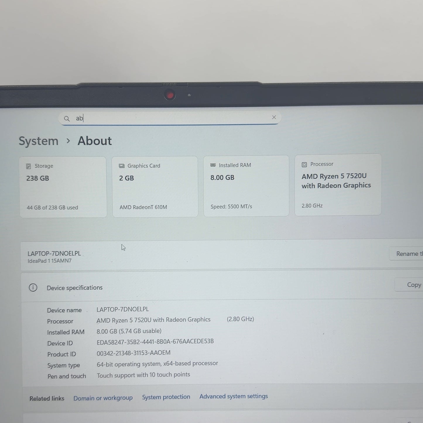Click the search magnifier icon
The height and width of the screenshot is (423, 423).
point(67,119)
